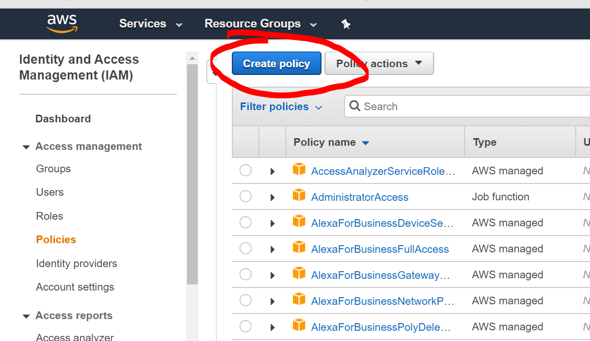Viewport: 590px width, 341px height.
Task: Open the Services menu
Action: click(x=150, y=24)
